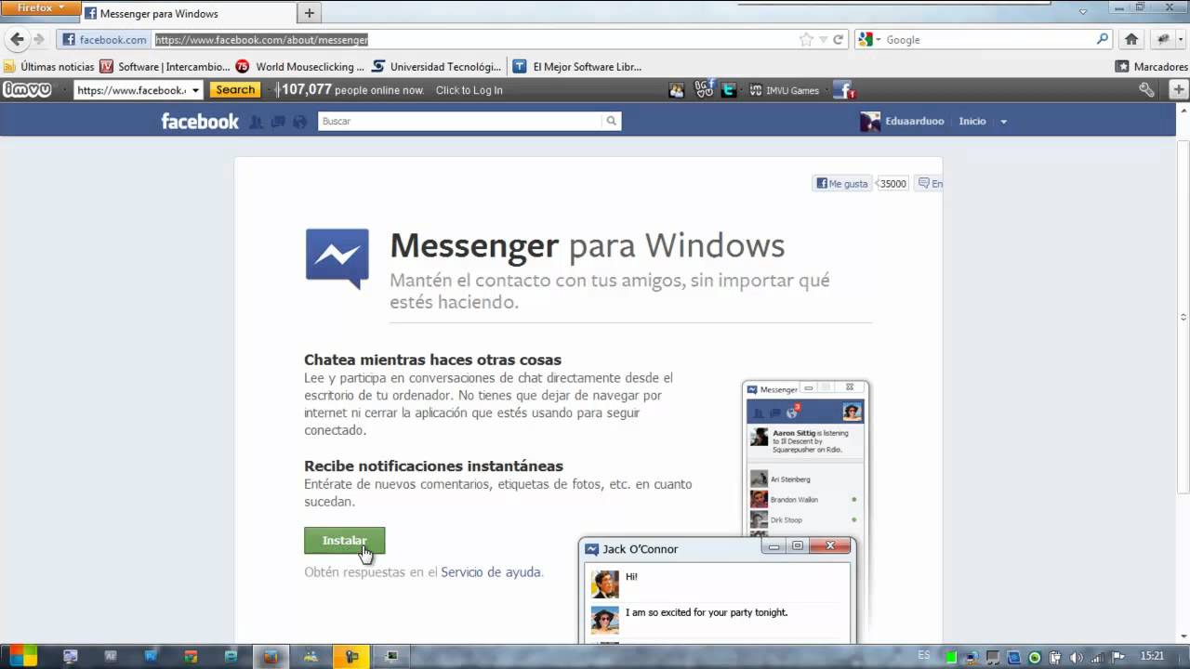1190x669 pixels.
Task: Open IMVU toolbar wrench settings
Action: pyautogui.click(x=1146, y=90)
